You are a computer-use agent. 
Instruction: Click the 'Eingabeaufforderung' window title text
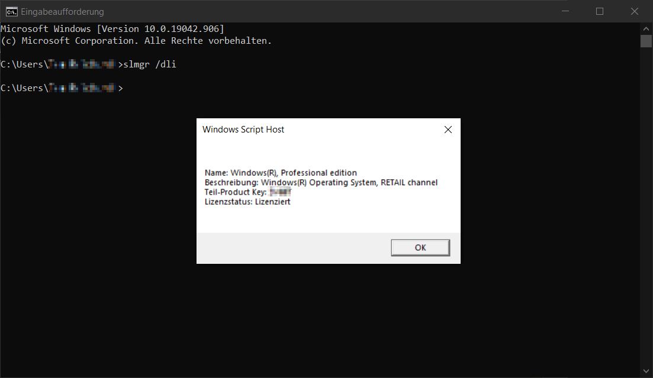point(63,12)
